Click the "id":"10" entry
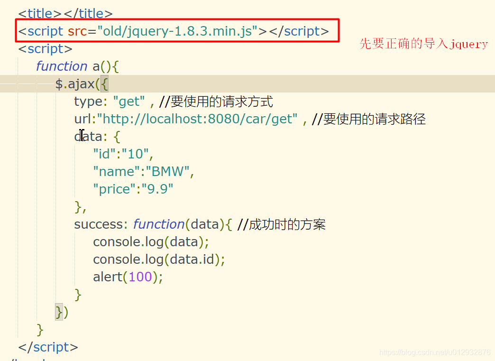Image resolution: width=495 pixels, height=361 pixels. click(x=123, y=154)
